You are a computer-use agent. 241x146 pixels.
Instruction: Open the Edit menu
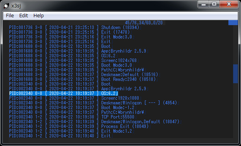[x=24, y=16]
